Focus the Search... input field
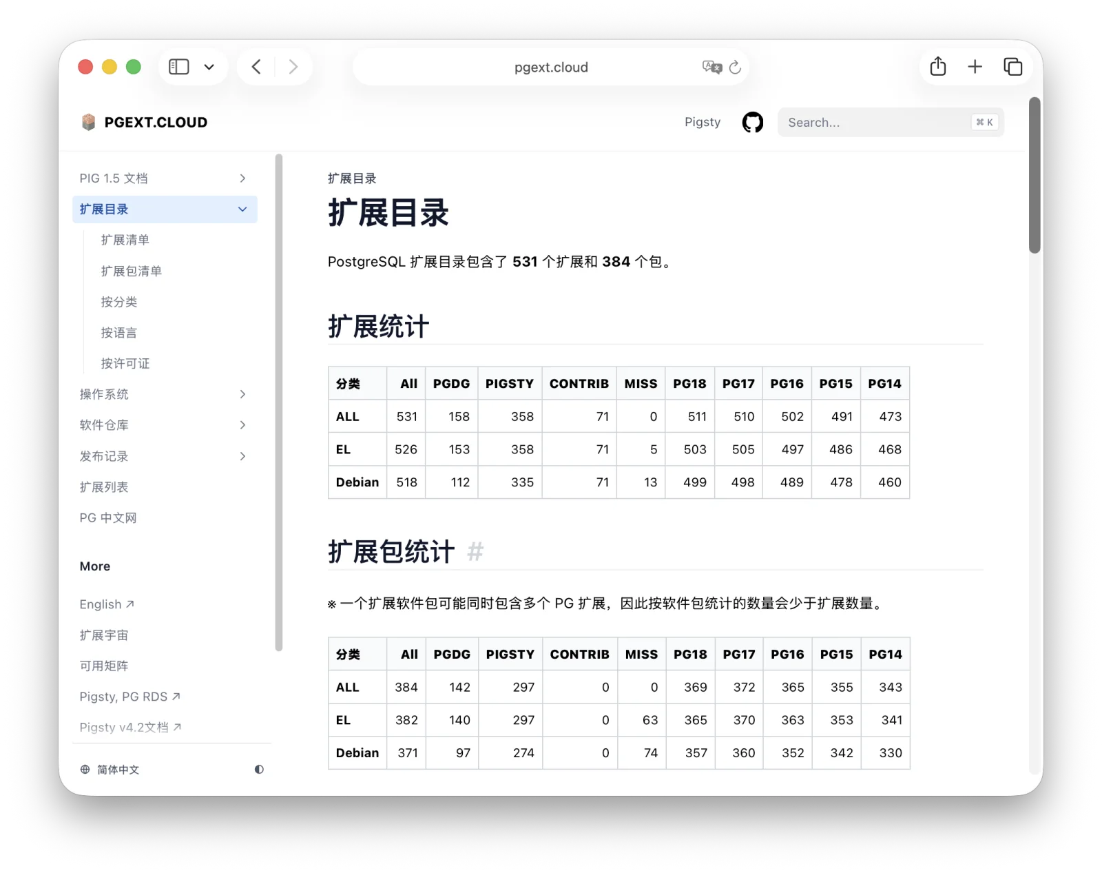The height and width of the screenshot is (873, 1102). [891, 122]
